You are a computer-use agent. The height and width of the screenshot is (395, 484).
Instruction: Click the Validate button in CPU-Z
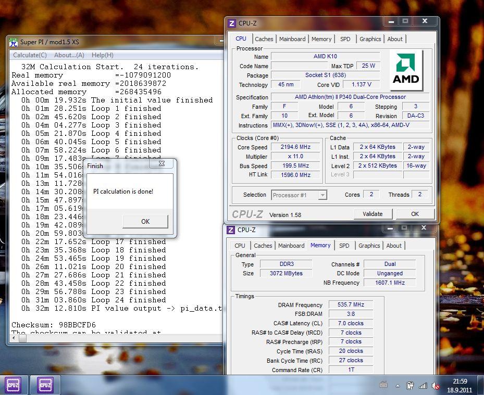click(x=373, y=214)
